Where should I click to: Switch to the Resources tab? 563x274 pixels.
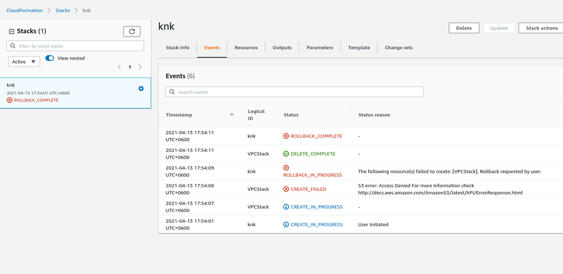(x=246, y=47)
